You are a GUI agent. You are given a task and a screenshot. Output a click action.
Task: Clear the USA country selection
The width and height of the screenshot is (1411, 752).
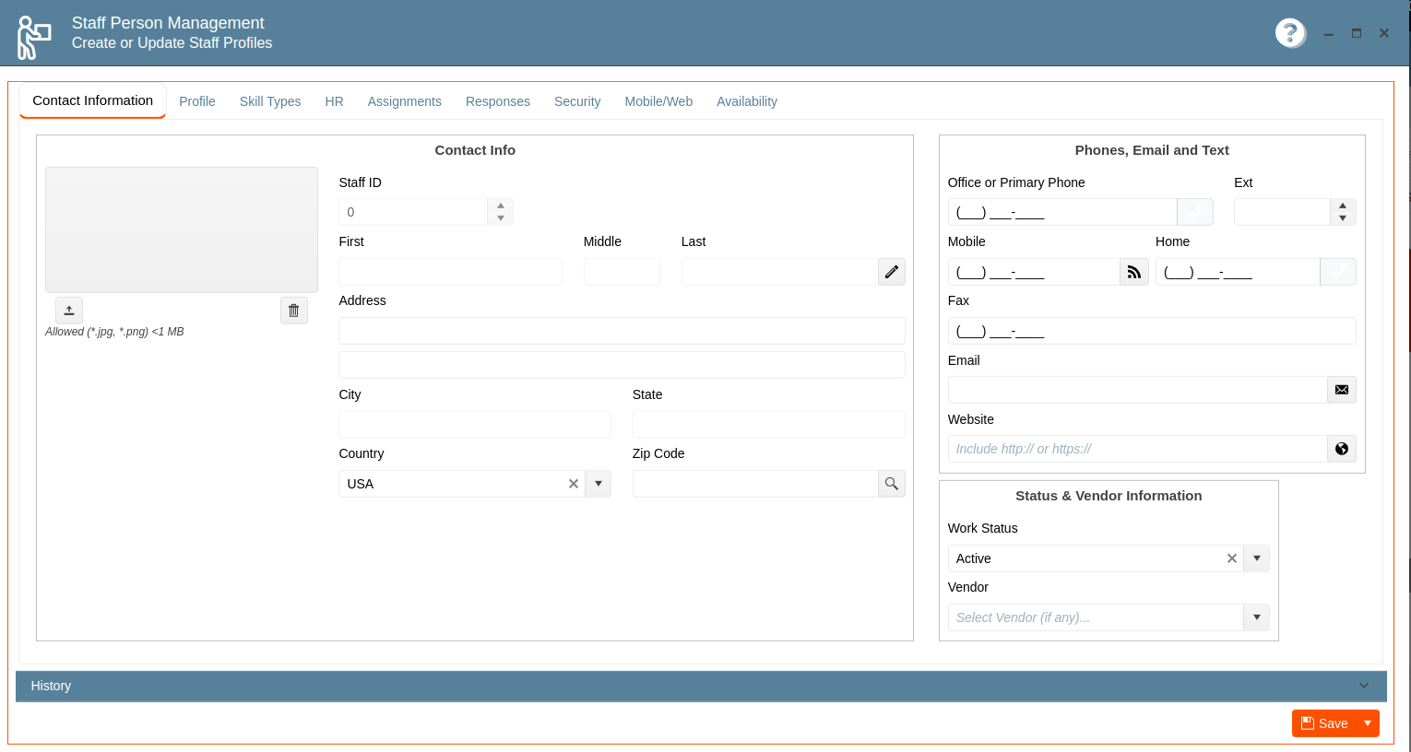(574, 483)
